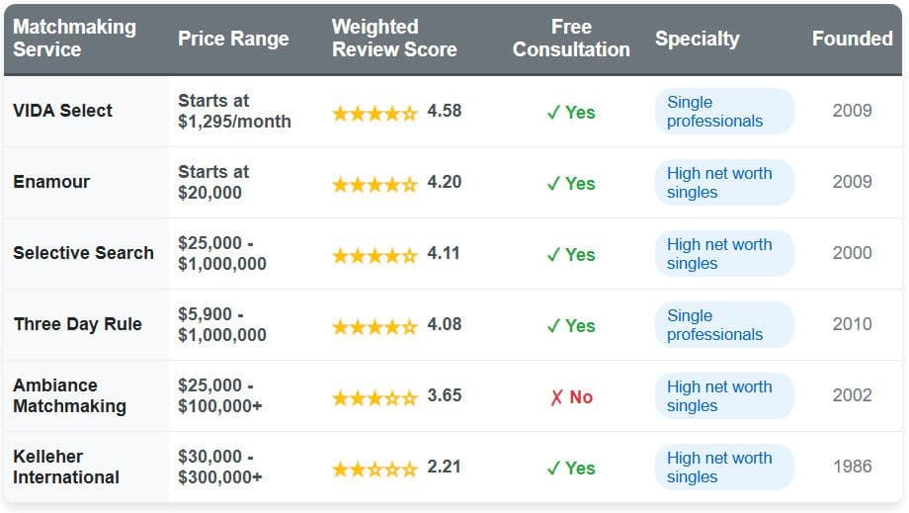The width and height of the screenshot is (909, 513).
Task: Click the Price Range column header
Action: [x=233, y=39]
